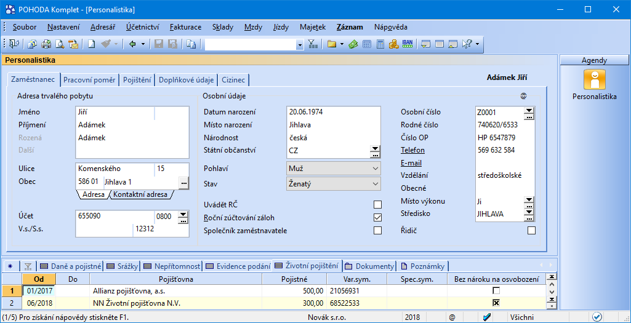Click the Agendy panel header button
Viewport: 631px width, 323px height.
point(595,60)
